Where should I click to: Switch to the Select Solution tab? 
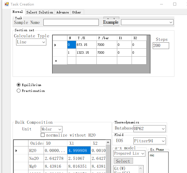tap(40, 12)
